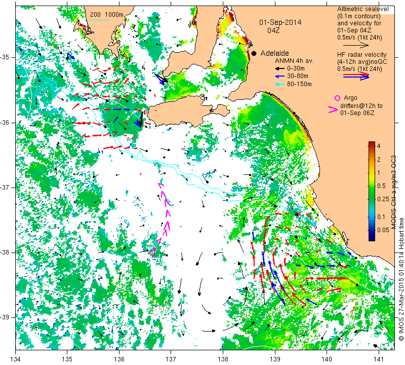Click the Adelaide label text
The width and height of the screenshot is (405, 365).
[x=274, y=53]
